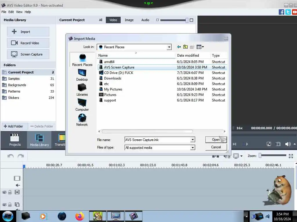The image size is (297, 222).
Task: Go up one folder level
Action: pyautogui.click(x=185, y=47)
